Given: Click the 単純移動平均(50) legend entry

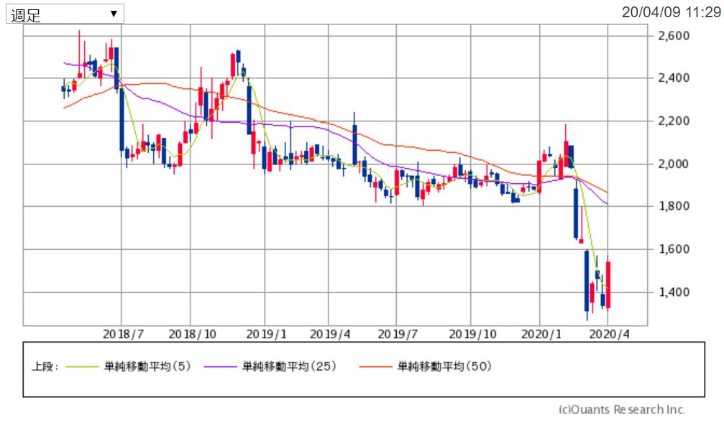Looking at the screenshot, I should (444, 367).
